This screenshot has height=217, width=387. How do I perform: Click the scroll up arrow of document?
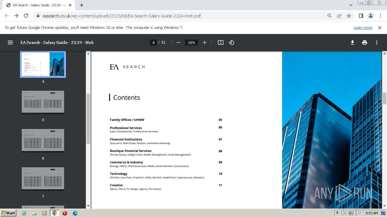point(385,54)
